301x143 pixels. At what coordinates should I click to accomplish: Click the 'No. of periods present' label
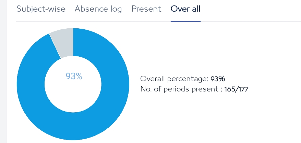coord(179,89)
